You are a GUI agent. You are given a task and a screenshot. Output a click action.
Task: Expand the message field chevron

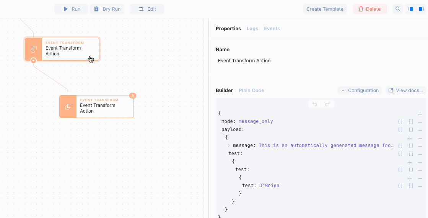(229, 145)
